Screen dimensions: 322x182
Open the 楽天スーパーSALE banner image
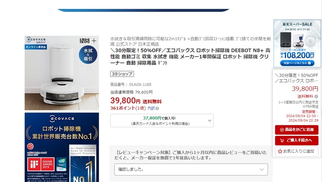[x=297, y=43]
